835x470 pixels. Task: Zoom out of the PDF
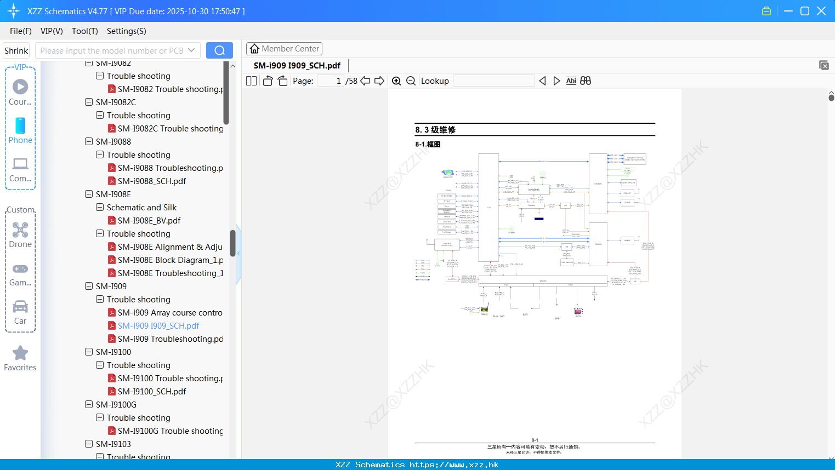tap(411, 81)
